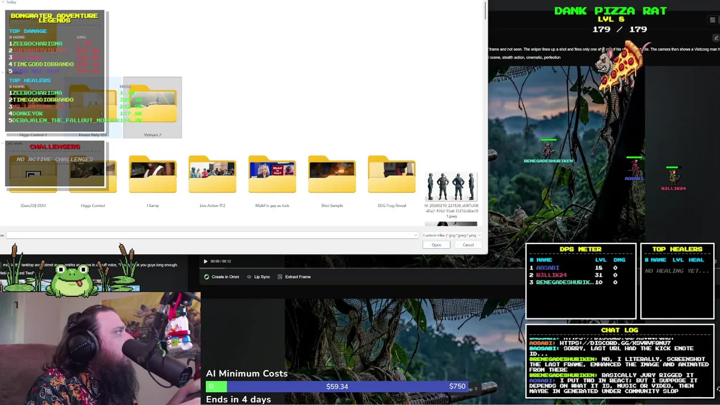The height and width of the screenshot is (405, 720).
Task: Open the Live Action TF2 folder
Action: (x=212, y=181)
